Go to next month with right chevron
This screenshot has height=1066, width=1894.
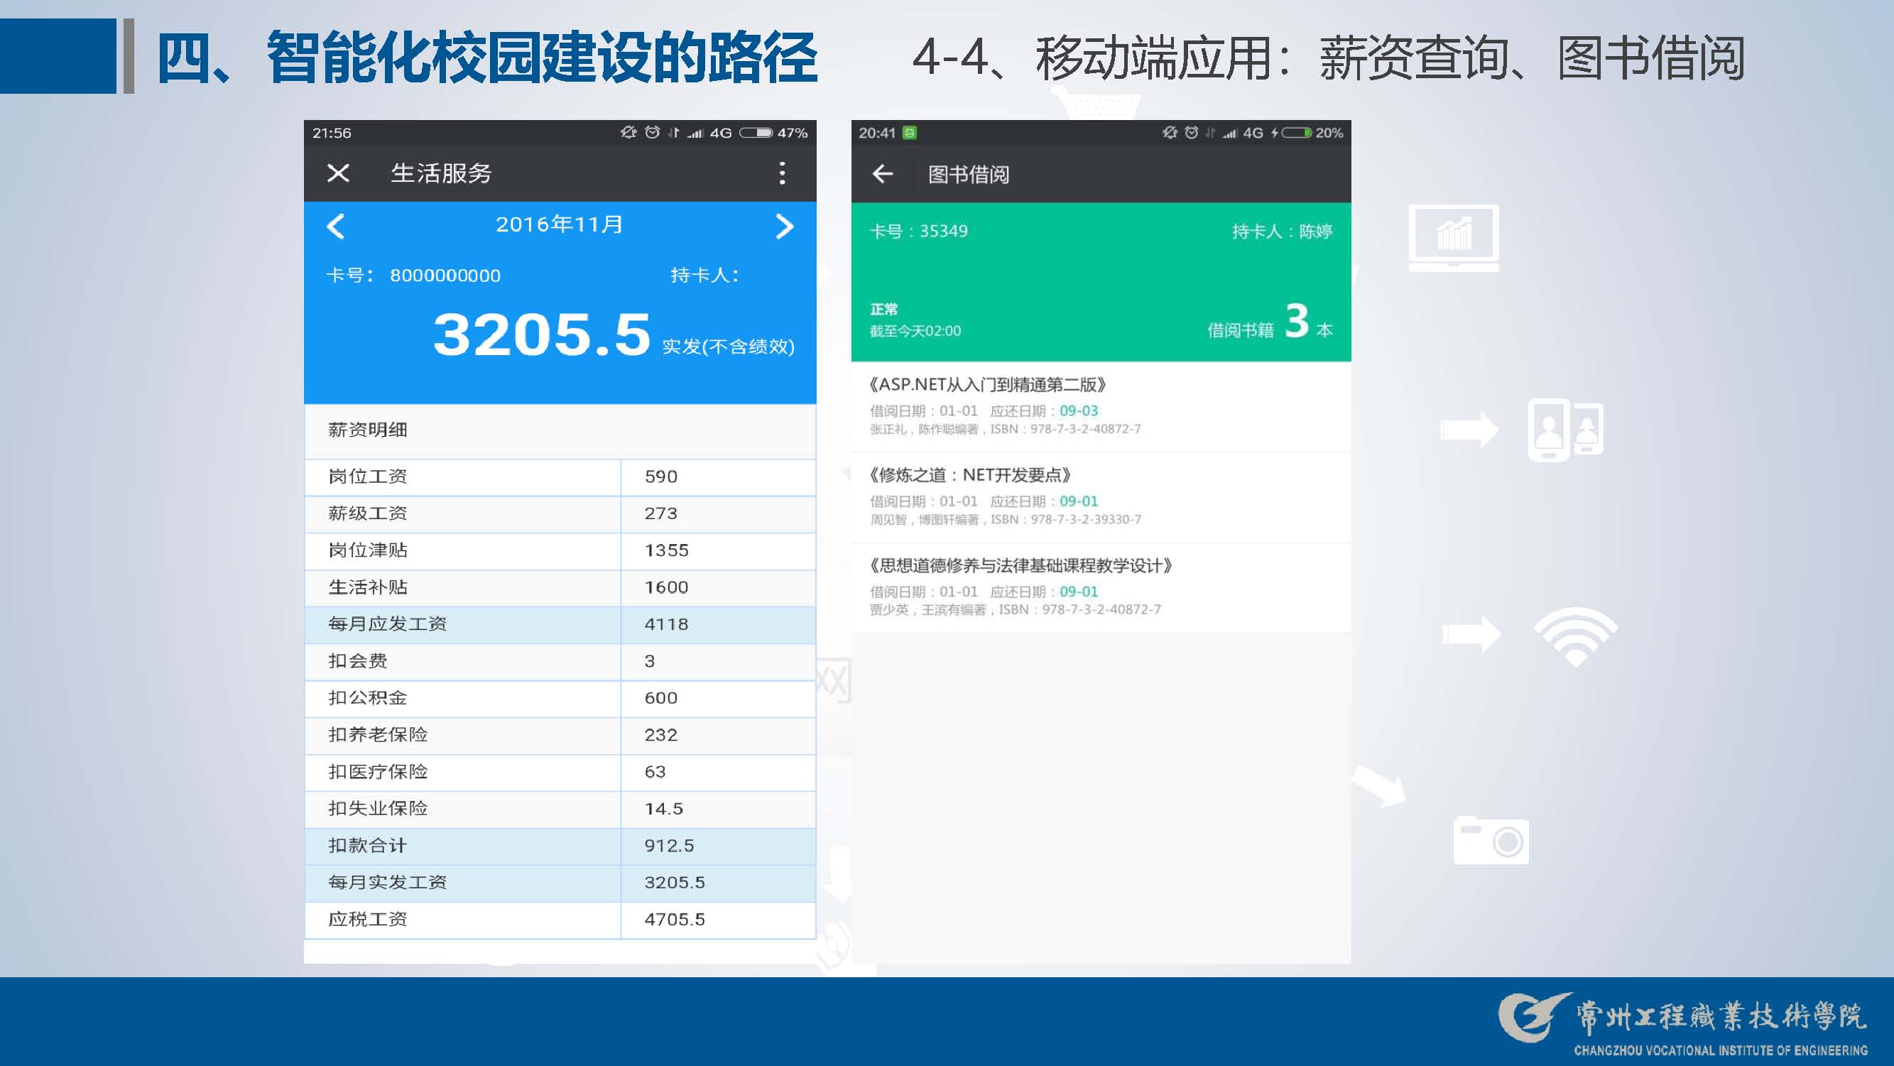(784, 226)
